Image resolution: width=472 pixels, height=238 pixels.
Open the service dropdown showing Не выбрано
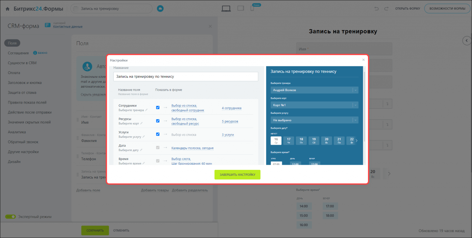314,120
